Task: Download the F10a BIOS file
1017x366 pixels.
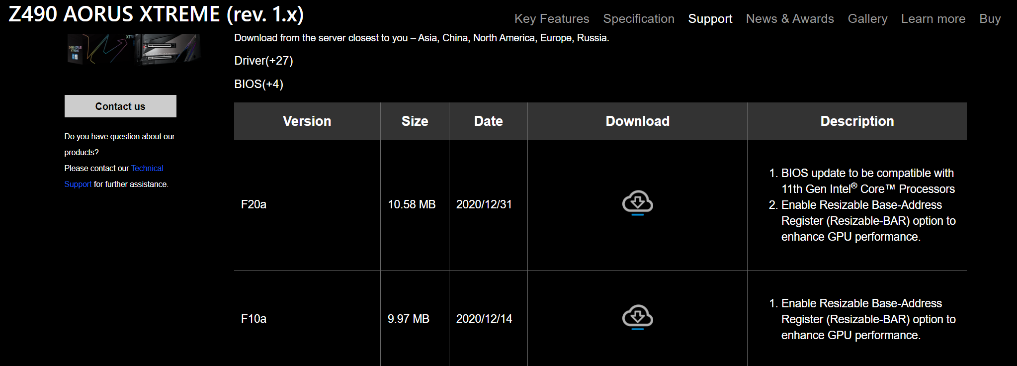Action: pyautogui.click(x=637, y=317)
